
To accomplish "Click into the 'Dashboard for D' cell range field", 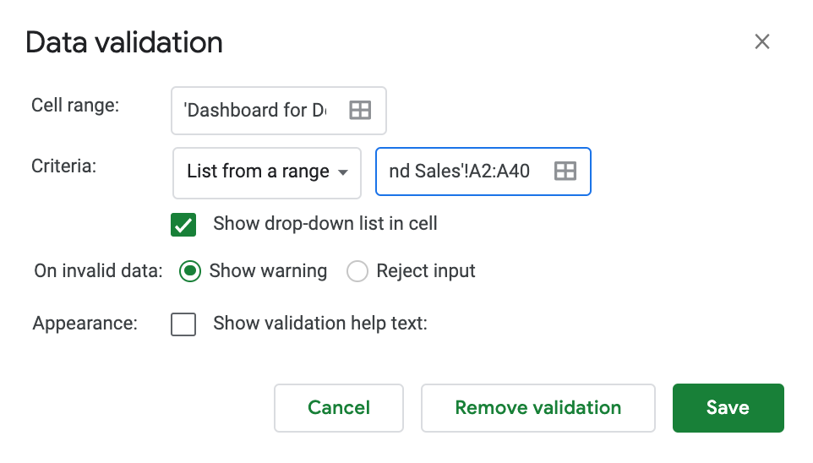I will click(x=256, y=111).
